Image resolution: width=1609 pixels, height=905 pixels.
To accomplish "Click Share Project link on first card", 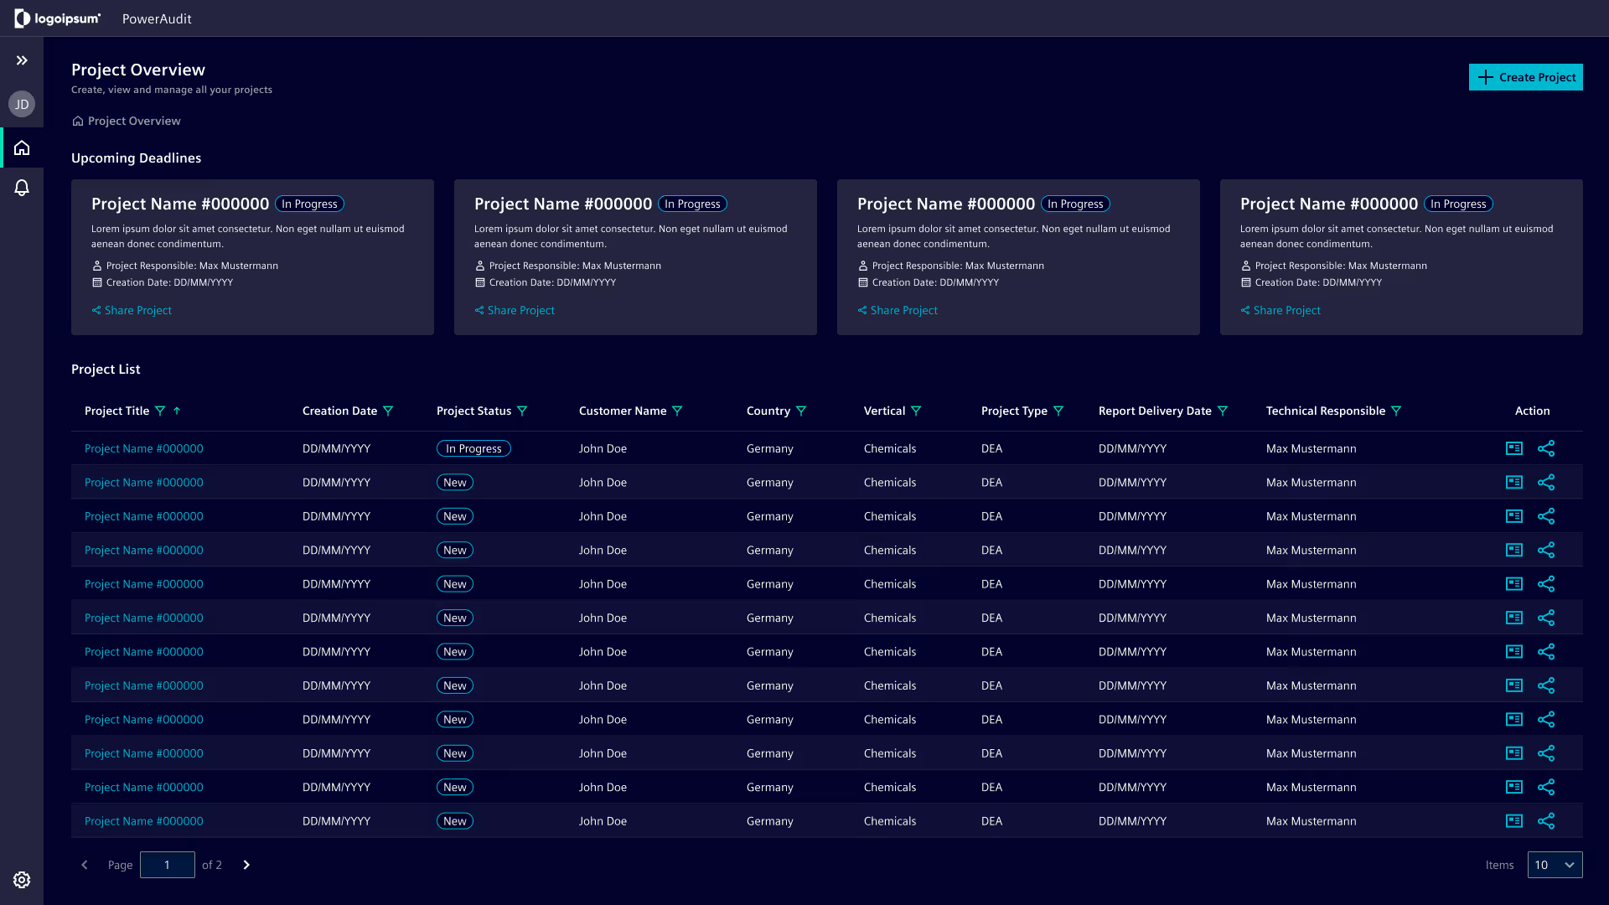I will 137,310.
